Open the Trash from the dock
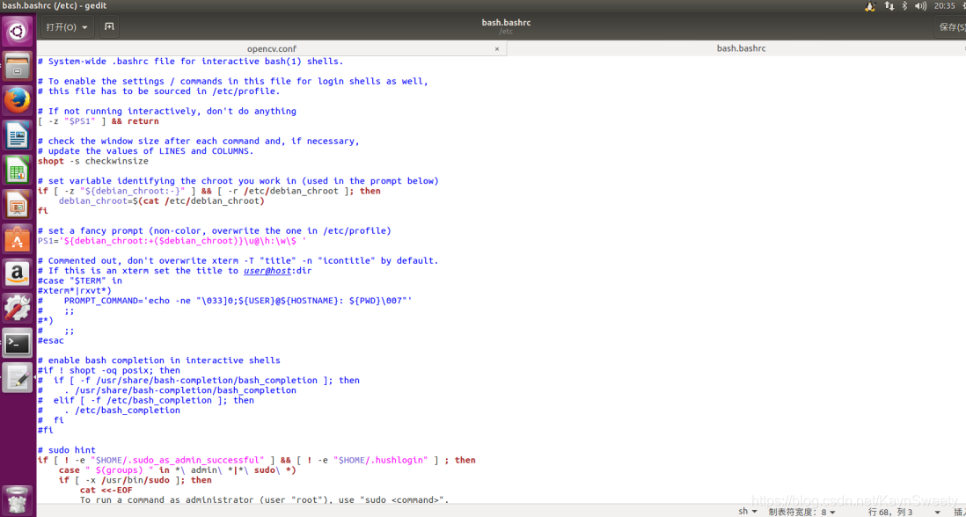Image resolution: width=966 pixels, height=517 pixels. click(x=18, y=499)
